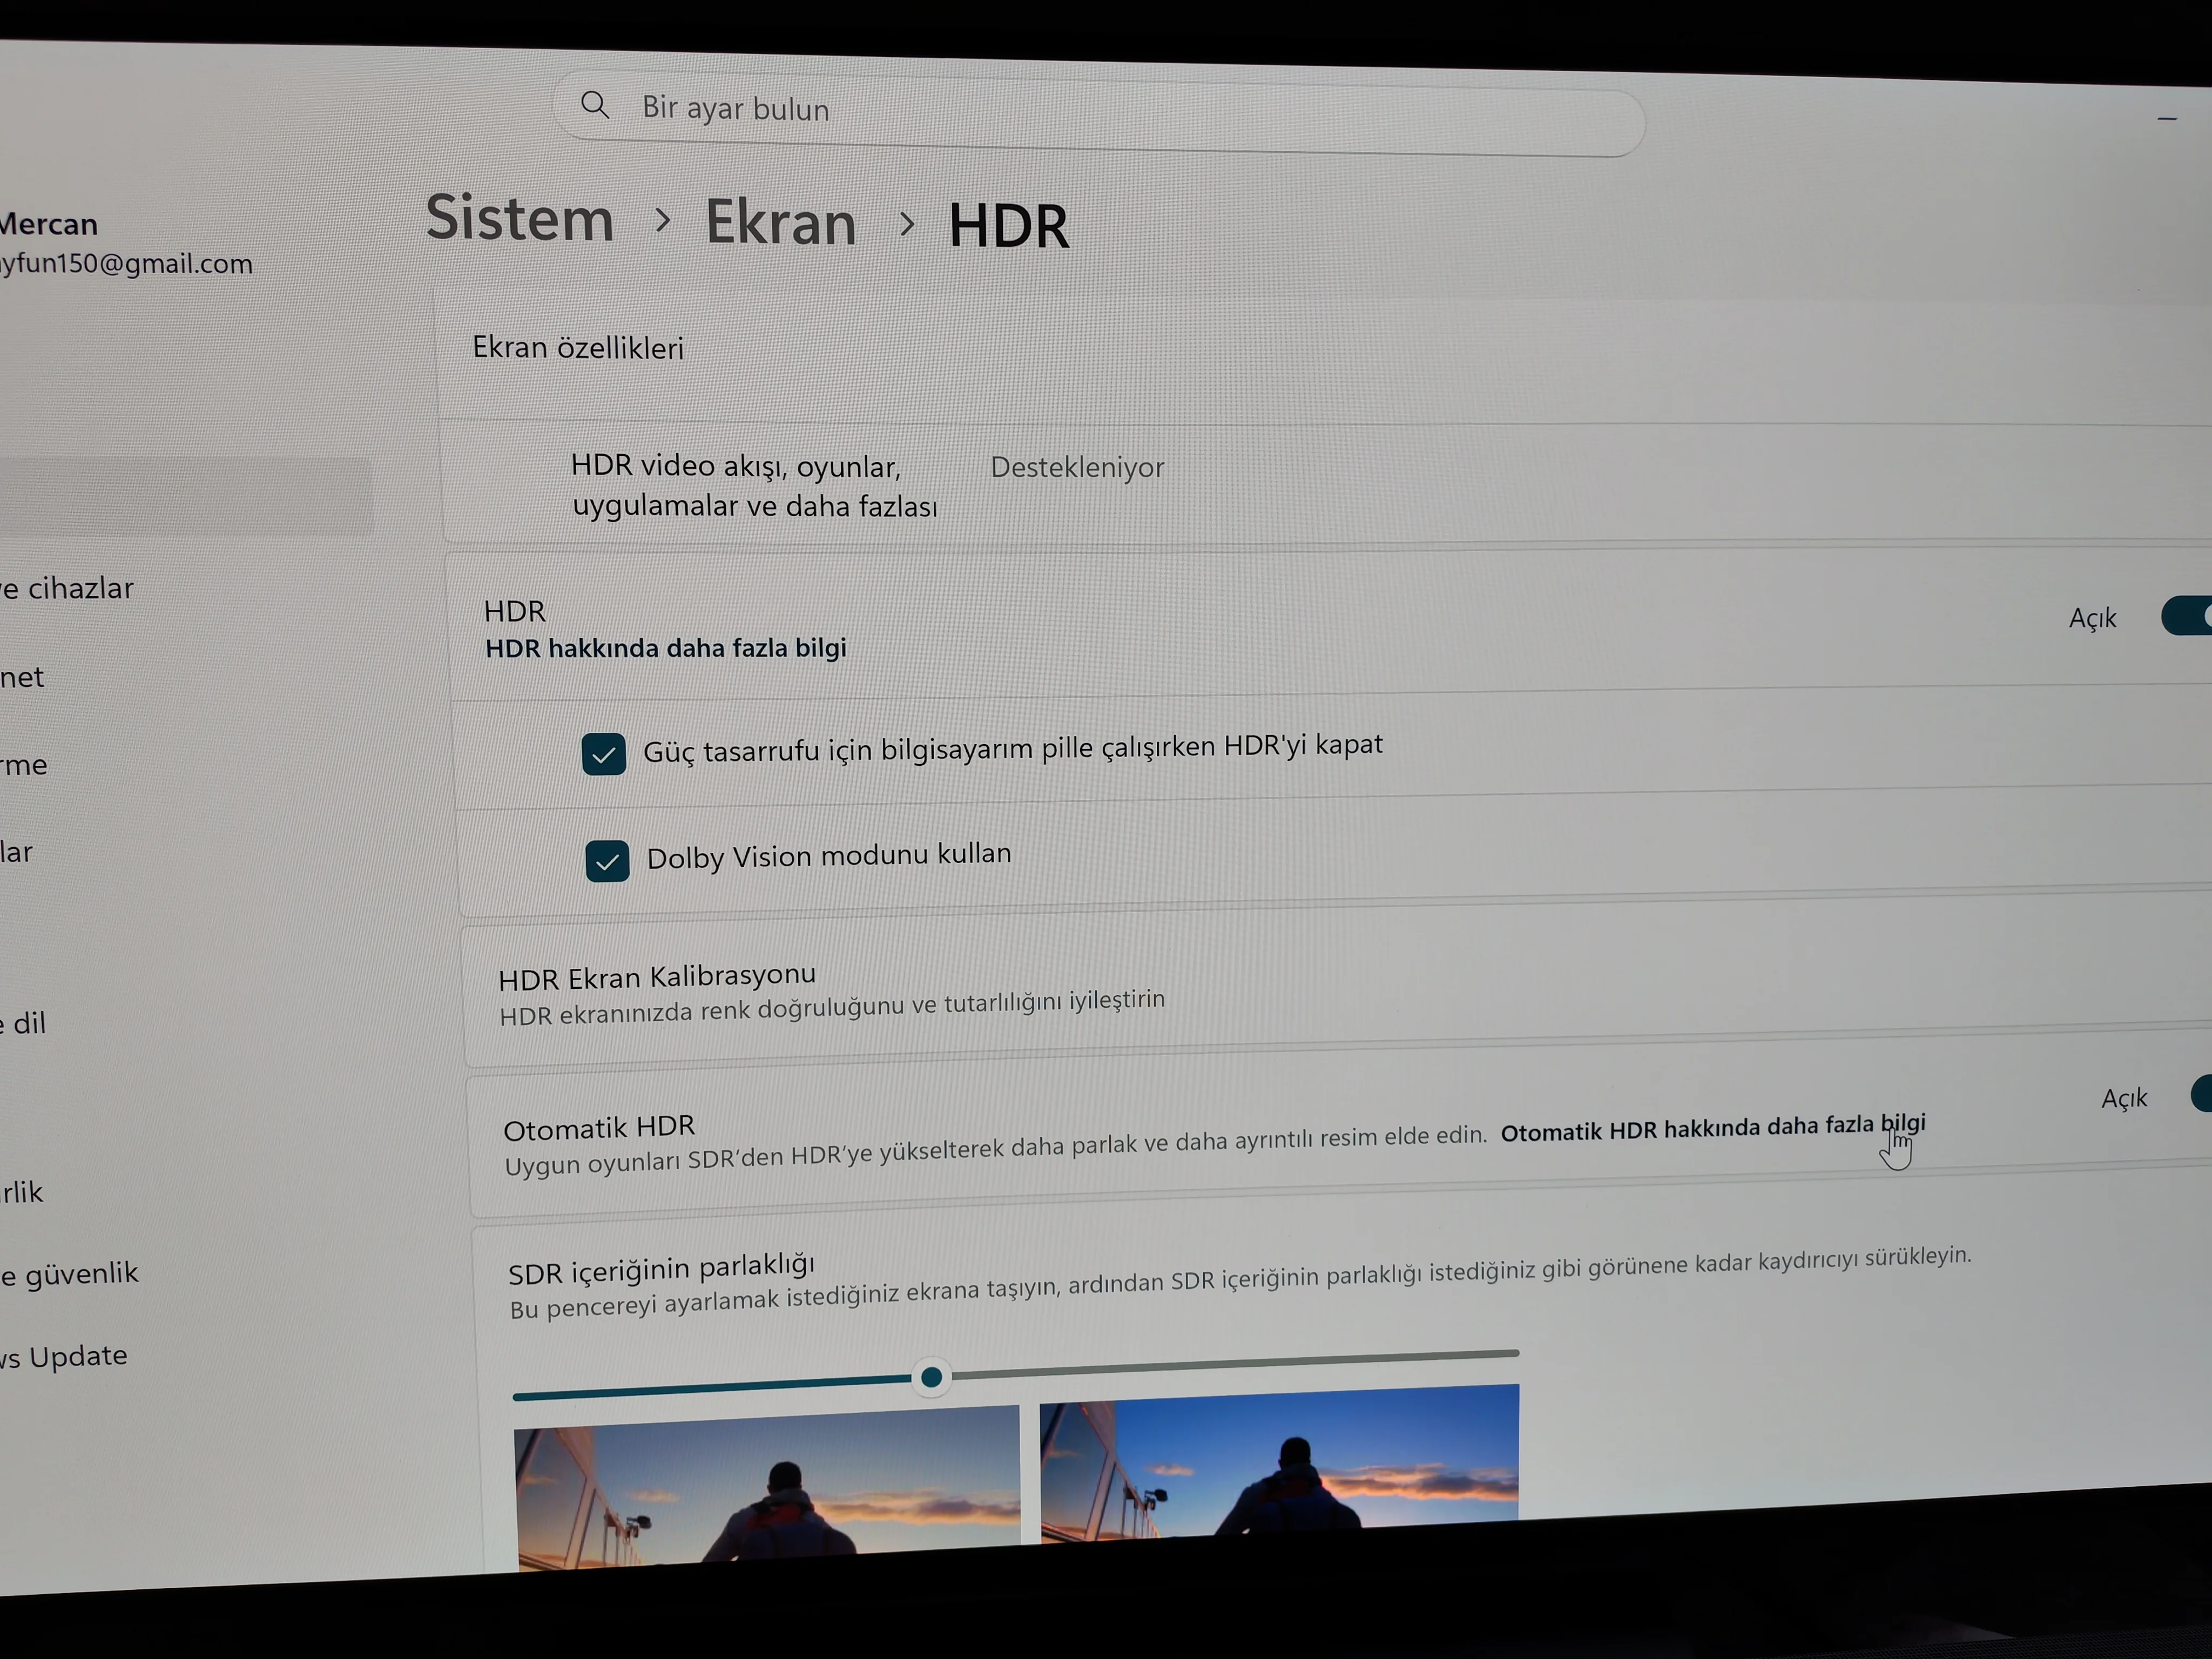Go back to Ekran in breadcrumb
Viewport: 2212px width, 1659px height.
(781, 222)
